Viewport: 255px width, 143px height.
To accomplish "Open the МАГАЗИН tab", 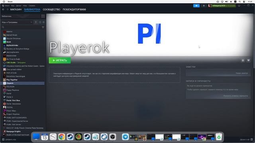I will pyautogui.click(x=16, y=10).
